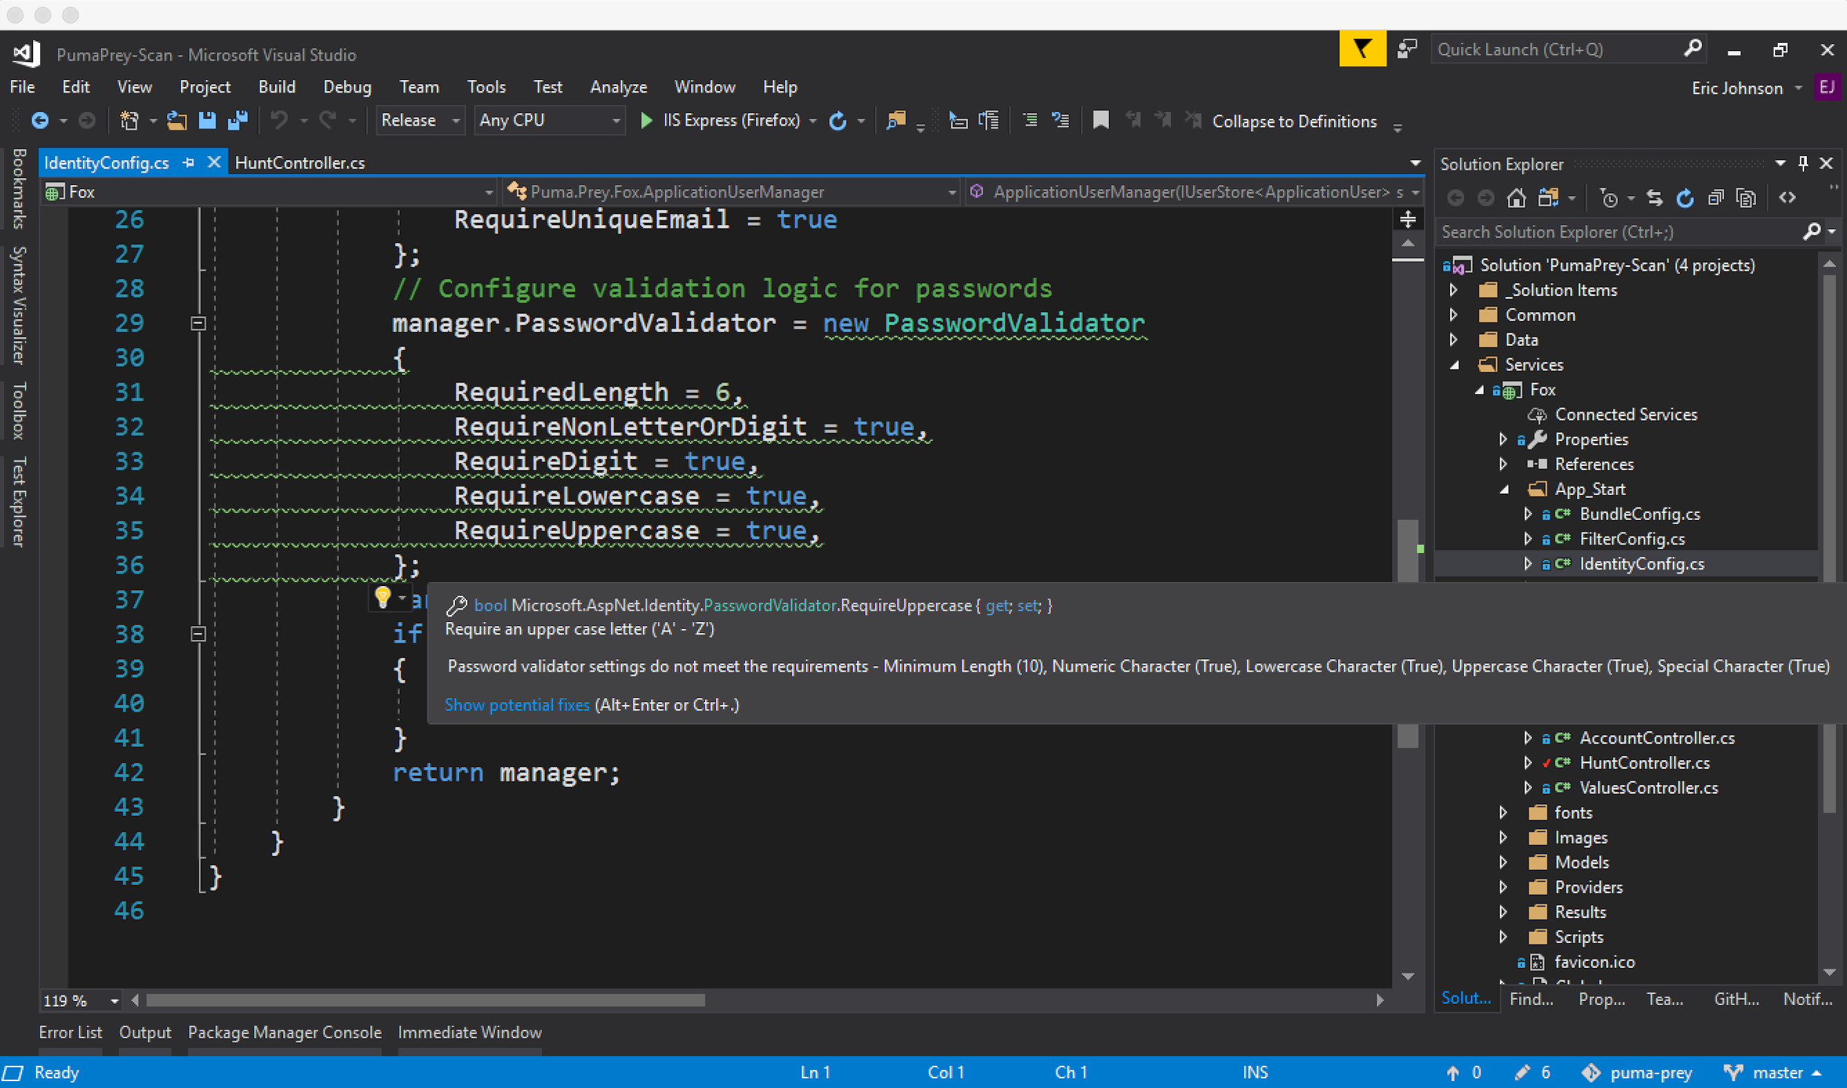Toggle a bookmark on the current line

(1101, 120)
